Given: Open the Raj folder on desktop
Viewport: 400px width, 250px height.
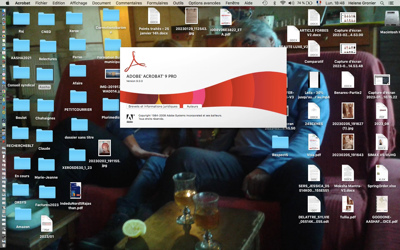Looking at the screenshot, I should (x=21, y=19).
